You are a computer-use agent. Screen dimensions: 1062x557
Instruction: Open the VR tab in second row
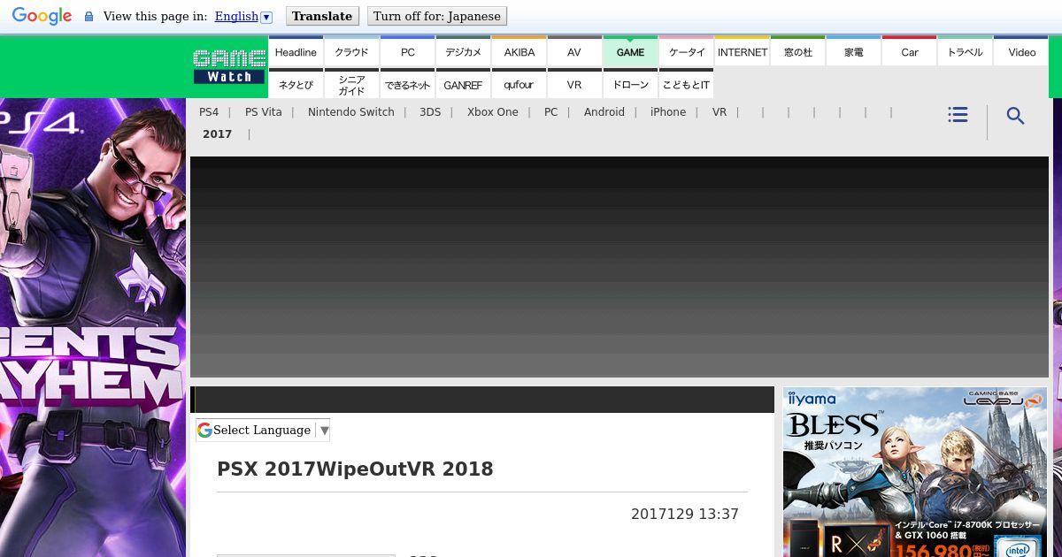coord(574,84)
